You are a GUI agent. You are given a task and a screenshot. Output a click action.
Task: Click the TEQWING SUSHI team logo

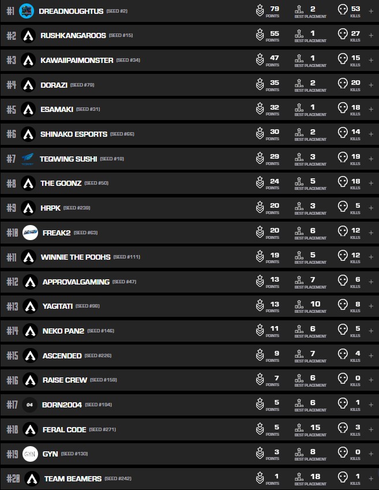28,158
